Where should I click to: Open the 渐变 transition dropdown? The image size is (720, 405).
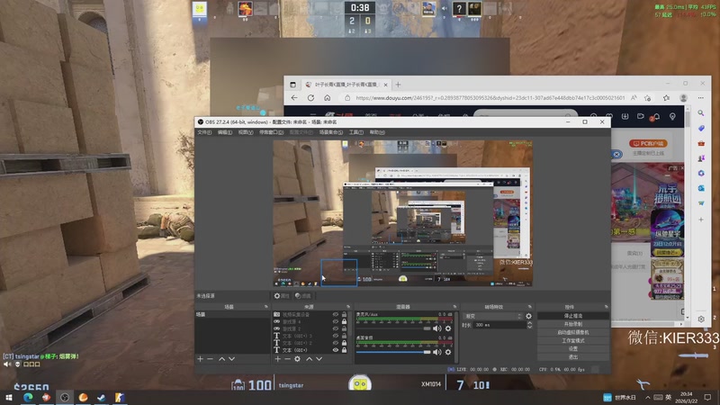[493, 316]
